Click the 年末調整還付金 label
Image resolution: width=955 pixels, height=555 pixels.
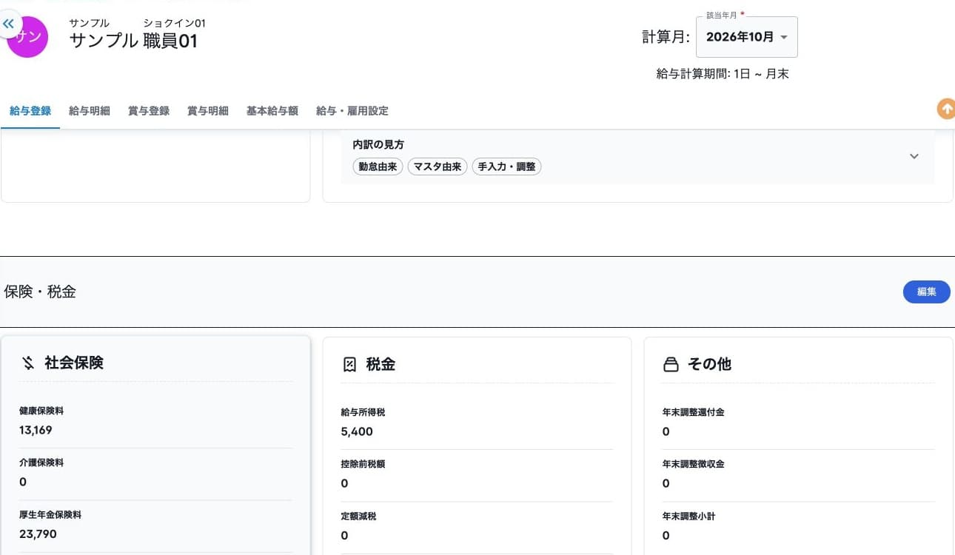[x=693, y=412]
